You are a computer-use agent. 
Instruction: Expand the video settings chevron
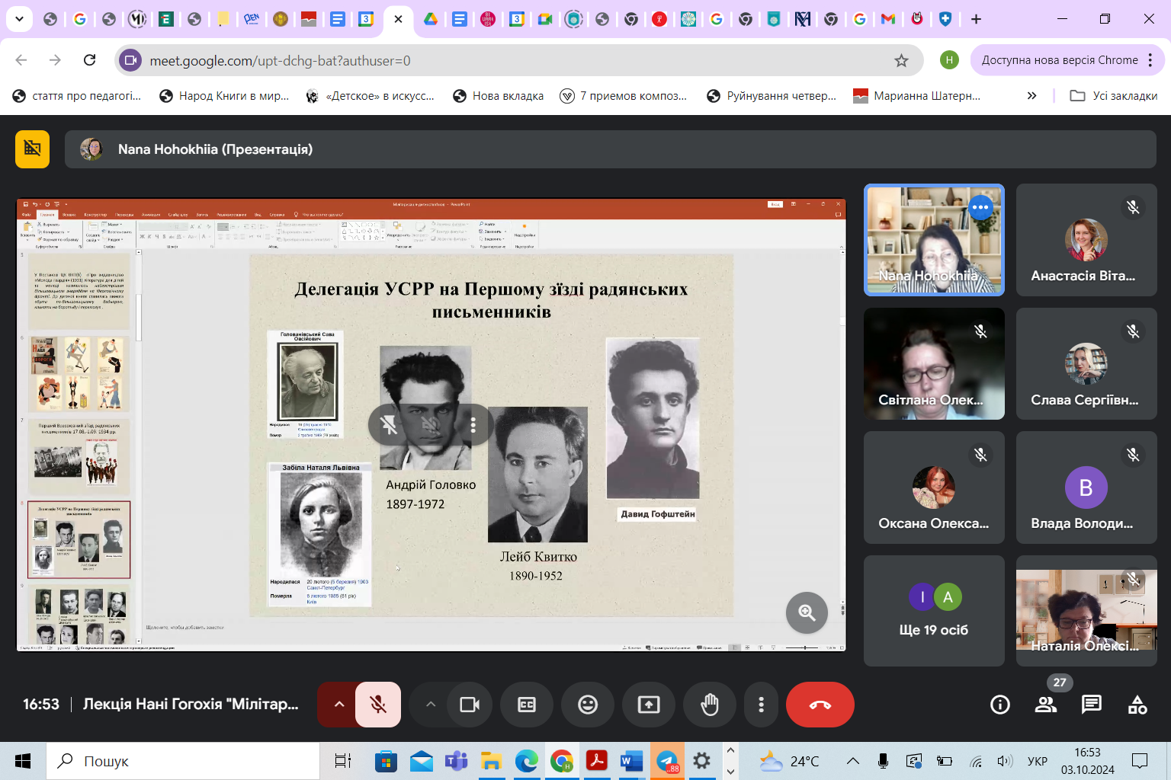(x=431, y=705)
